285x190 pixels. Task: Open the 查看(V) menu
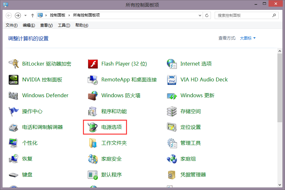click(x=46, y=25)
